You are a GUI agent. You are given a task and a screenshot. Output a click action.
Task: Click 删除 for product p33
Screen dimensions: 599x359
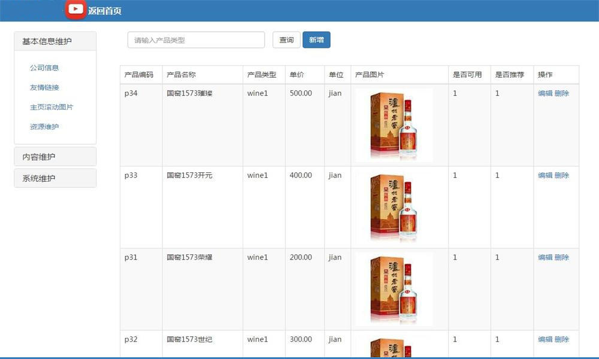tap(562, 175)
